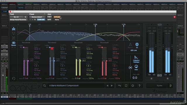
Task: Click band 3 compressor Ratio 1.8:1 value
Action: click(x=89, y=66)
